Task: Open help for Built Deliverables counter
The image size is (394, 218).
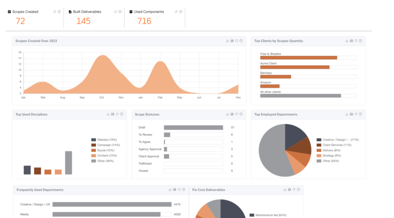Action: (x=120, y=12)
